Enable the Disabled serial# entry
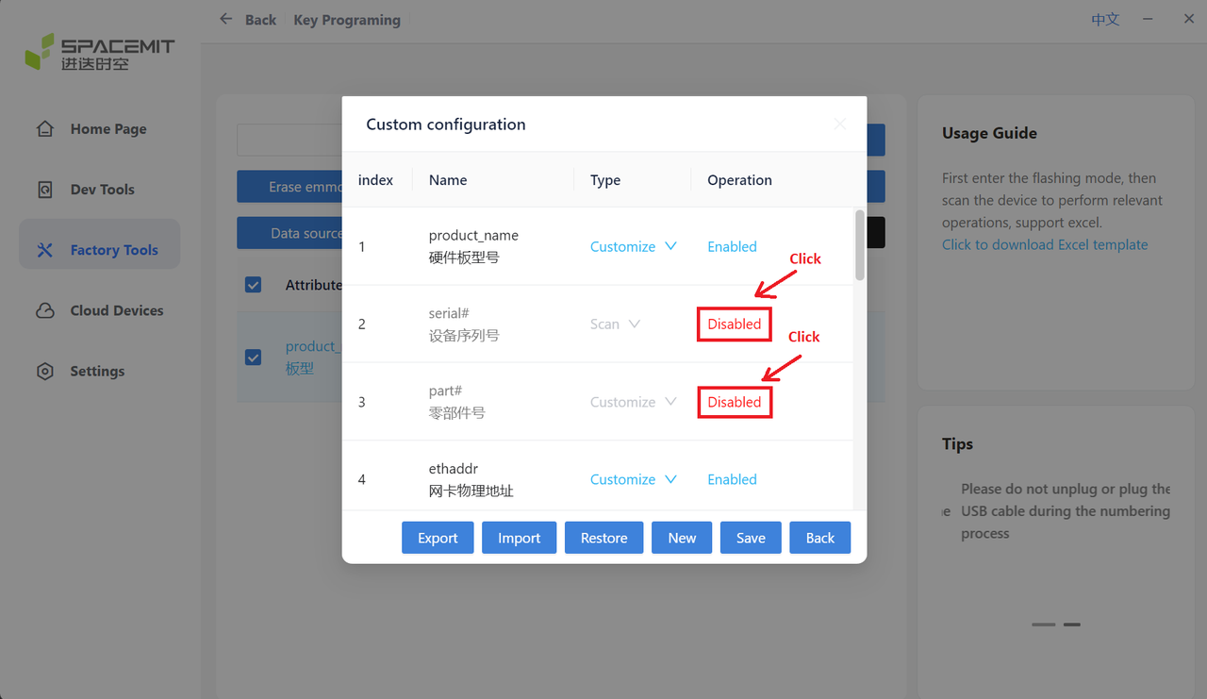Image resolution: width=1207 pixels, height=699 pixels. point(734,324)
